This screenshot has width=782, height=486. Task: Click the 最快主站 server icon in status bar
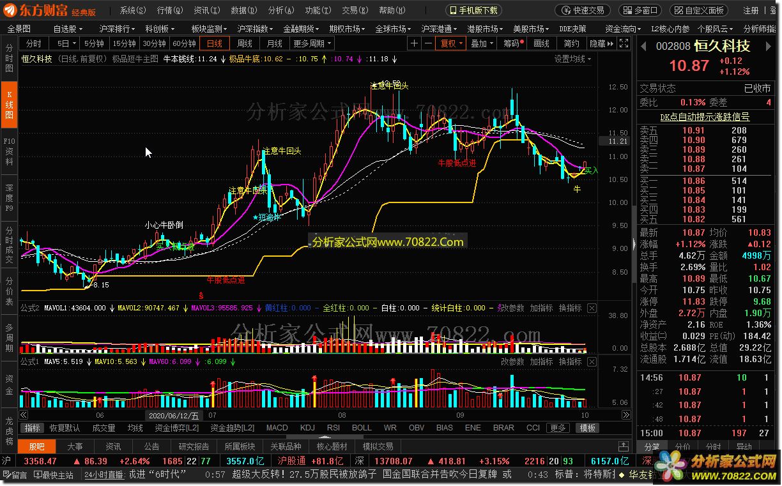click(54, 475)
